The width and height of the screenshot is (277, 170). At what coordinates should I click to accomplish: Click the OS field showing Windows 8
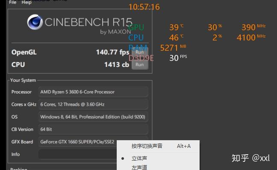pos(93,117)
